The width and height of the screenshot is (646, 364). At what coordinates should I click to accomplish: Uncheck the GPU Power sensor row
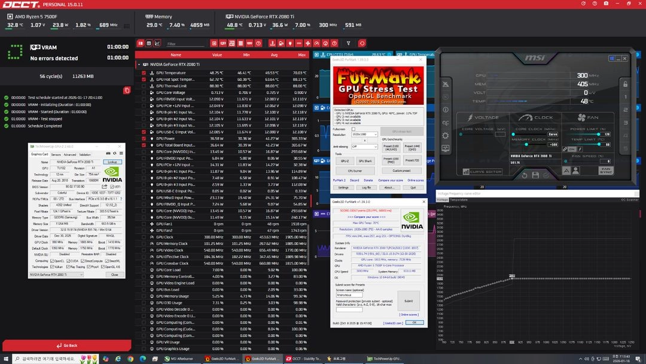pos(144,138)
